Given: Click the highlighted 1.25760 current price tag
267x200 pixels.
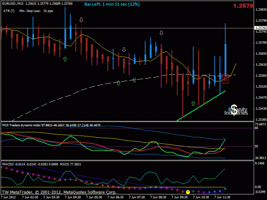Looking at the screenshot, I should tap(261, 28).
